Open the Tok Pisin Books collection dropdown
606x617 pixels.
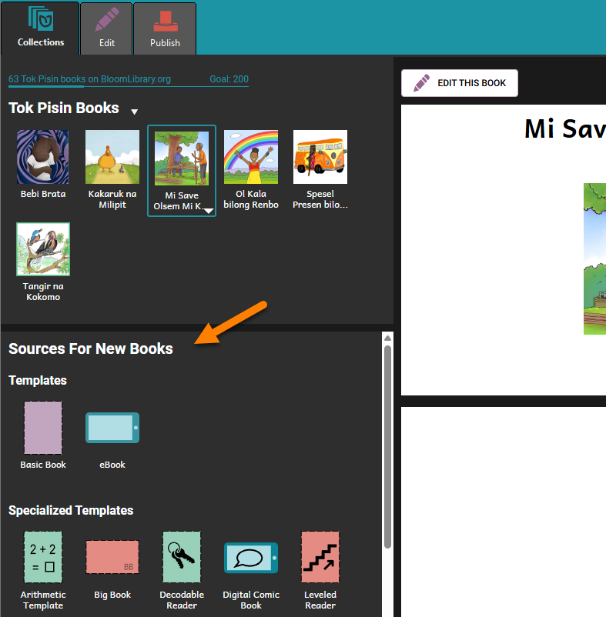tap(134, 112)
